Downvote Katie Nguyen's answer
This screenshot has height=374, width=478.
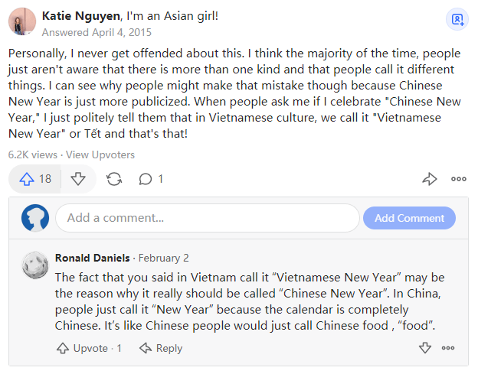pos(78,179)
